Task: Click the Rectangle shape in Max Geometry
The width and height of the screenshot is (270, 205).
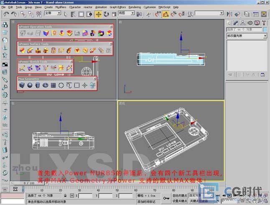Action: pos(77,85)
